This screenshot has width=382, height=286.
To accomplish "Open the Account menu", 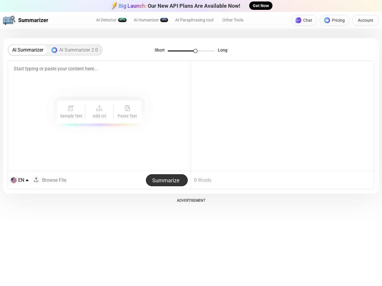I will pos(365,20).
